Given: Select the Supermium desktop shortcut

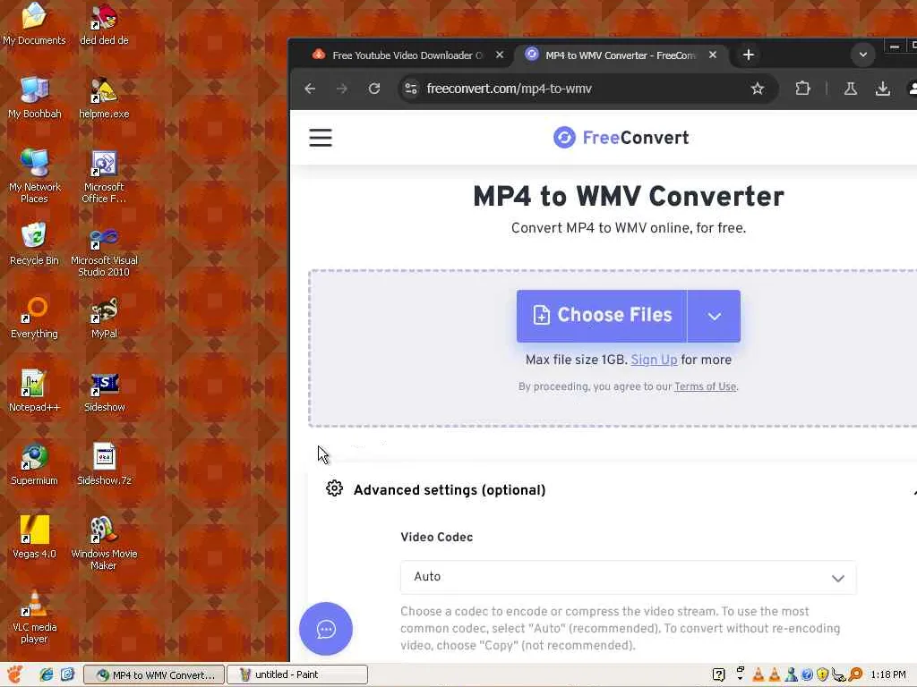Looking at the screenshot, I should click(x=34, y=464).
